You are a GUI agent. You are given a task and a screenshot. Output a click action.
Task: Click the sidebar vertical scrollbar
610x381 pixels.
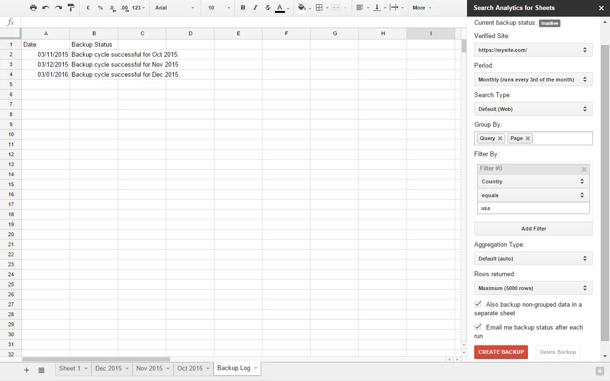[x=605, y=193]
